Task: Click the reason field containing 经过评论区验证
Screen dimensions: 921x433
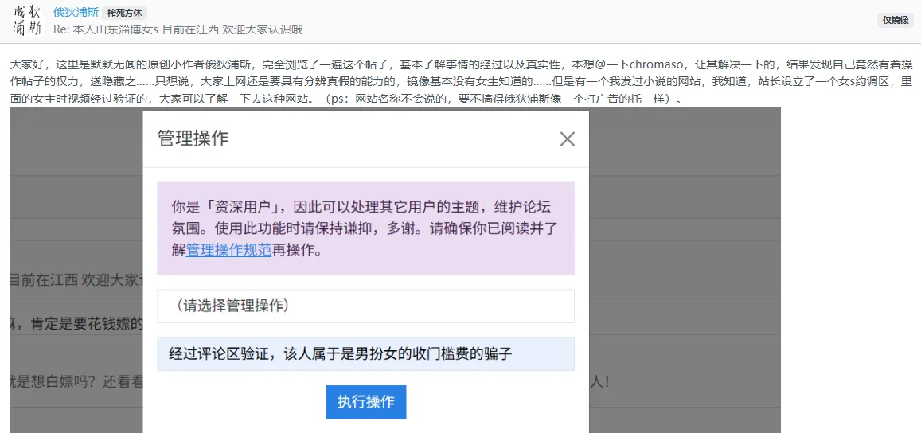Action: 365,354
